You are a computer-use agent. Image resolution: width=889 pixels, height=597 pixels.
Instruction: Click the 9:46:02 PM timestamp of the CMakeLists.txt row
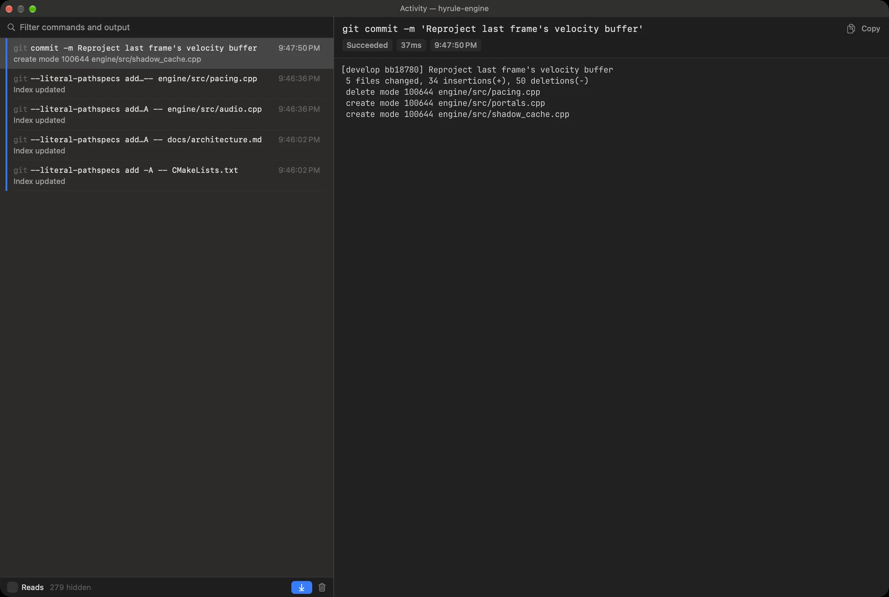click(x=299, y=170)
